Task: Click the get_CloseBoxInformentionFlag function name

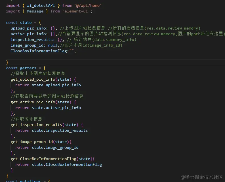Action: (x=43, y=159)
